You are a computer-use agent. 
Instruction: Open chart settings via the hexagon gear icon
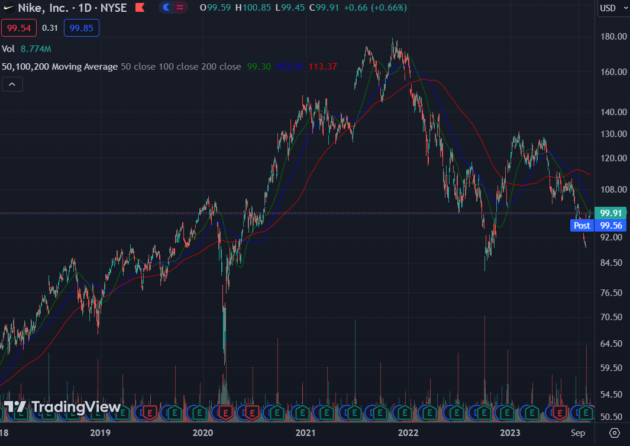(615, 433)
